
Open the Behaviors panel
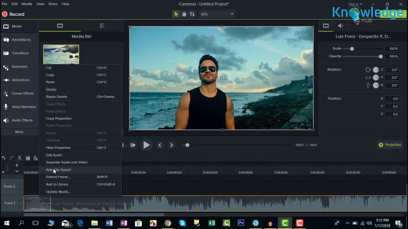pyautogui.click(x=19, y=67)
